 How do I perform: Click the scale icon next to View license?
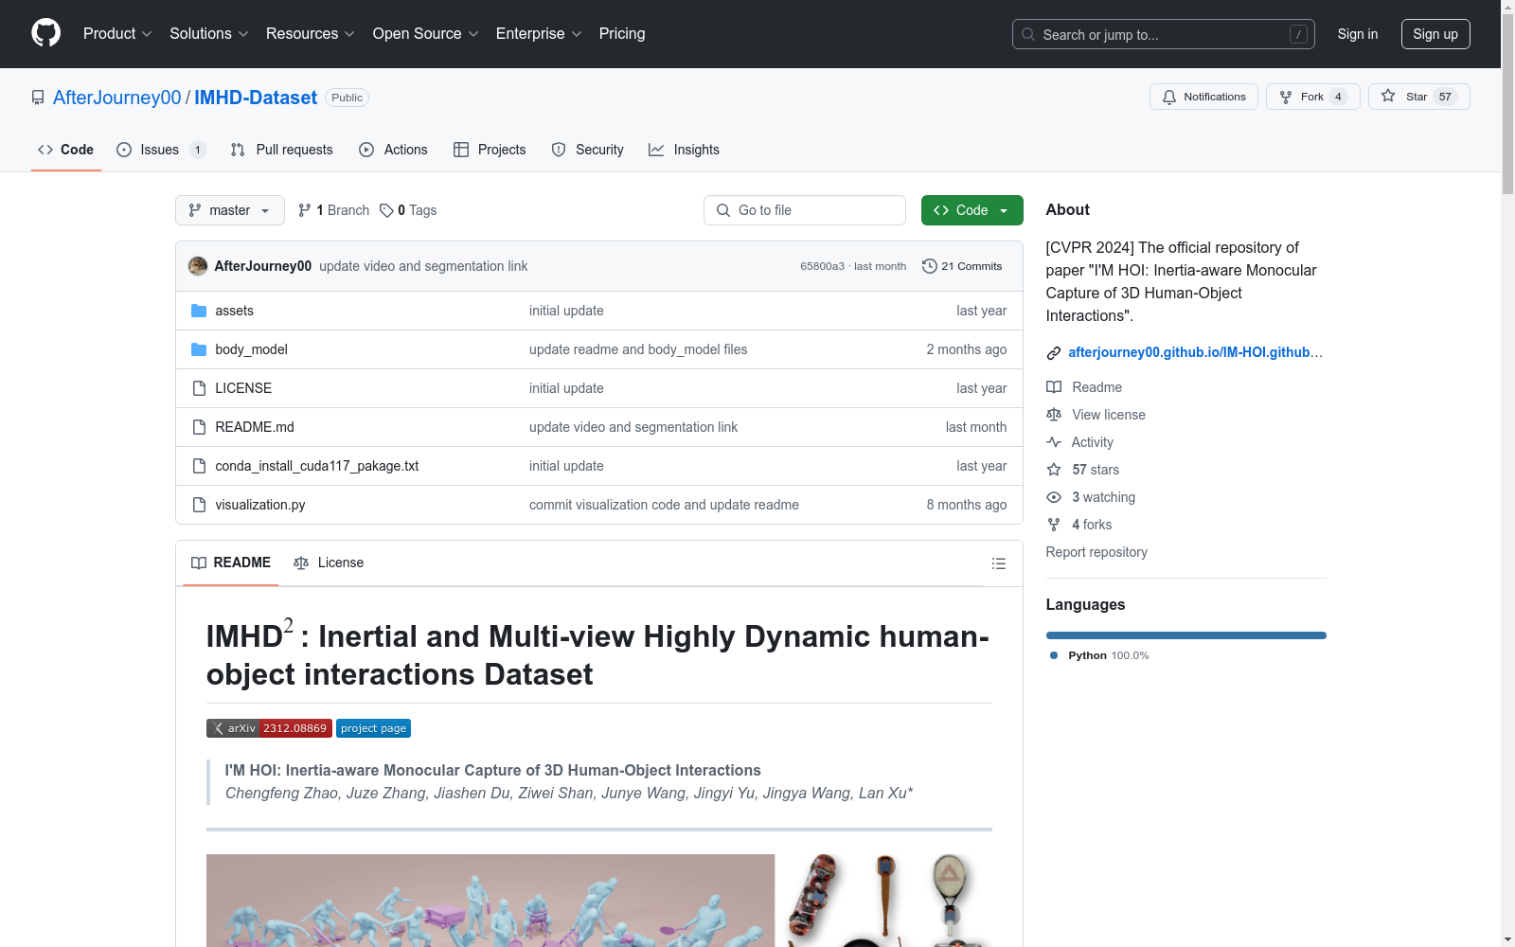(x=1054, y=415)
